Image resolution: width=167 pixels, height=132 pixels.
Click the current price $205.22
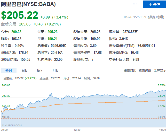click(20, 15)
